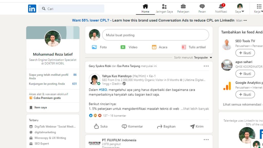Open Mohammad Reza latief profile name
263x148 pixels.
click(53, 54)
